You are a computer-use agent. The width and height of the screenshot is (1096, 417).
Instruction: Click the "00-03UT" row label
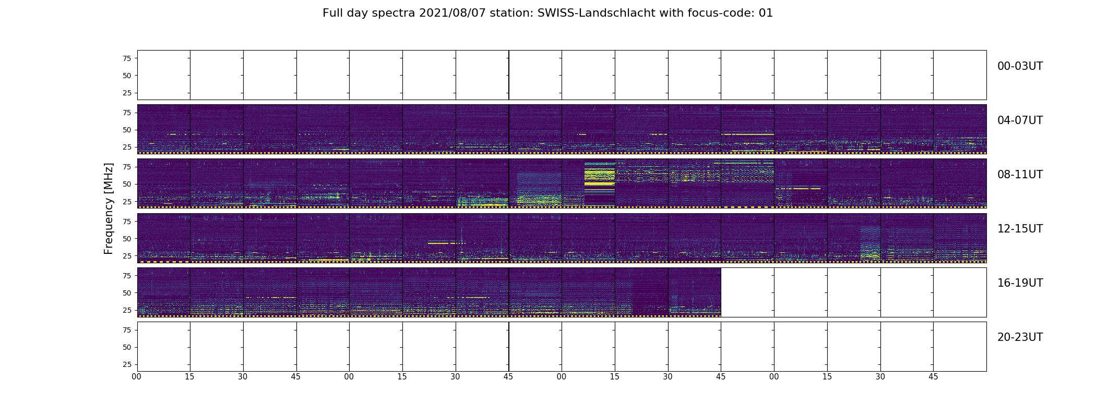(x=1020, y=66)
